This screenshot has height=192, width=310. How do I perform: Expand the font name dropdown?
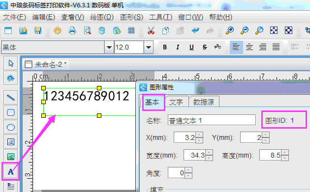click(x=109, y=47)
